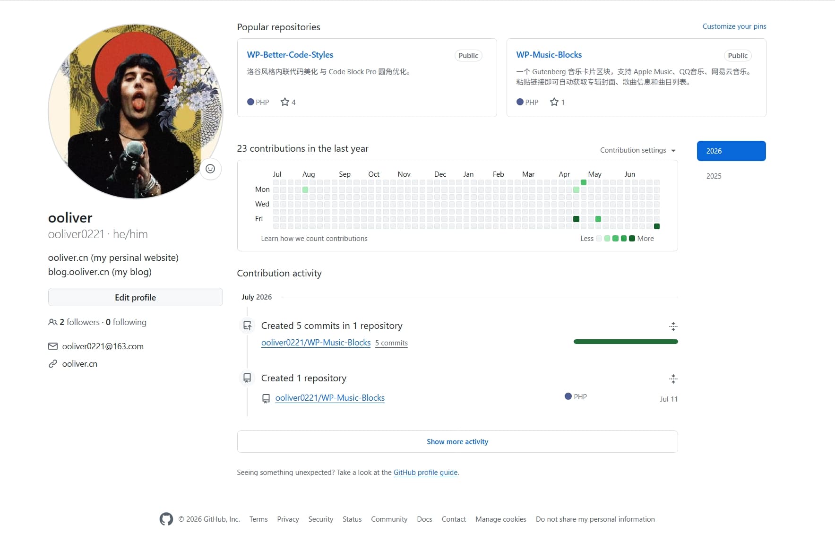
Task: Click the GitHub Octocat logo in footer
Action: pyautogui.click(x=166, y=519)
